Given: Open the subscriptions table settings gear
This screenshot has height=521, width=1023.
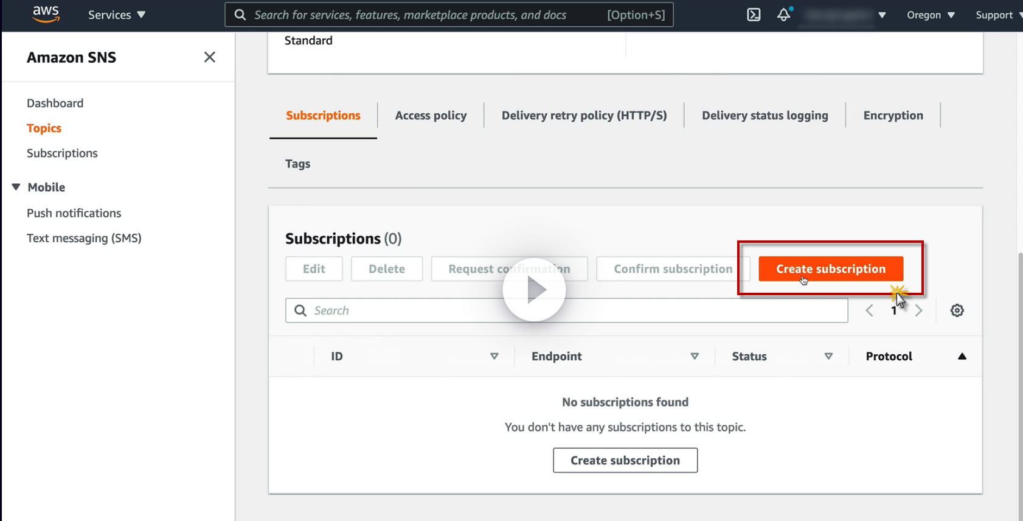Looking at the screenshot, I should tap(957, 310).
